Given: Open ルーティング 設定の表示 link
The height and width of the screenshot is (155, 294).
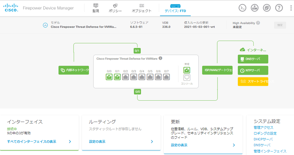Looking at the screenshot, I should [97, 141].
